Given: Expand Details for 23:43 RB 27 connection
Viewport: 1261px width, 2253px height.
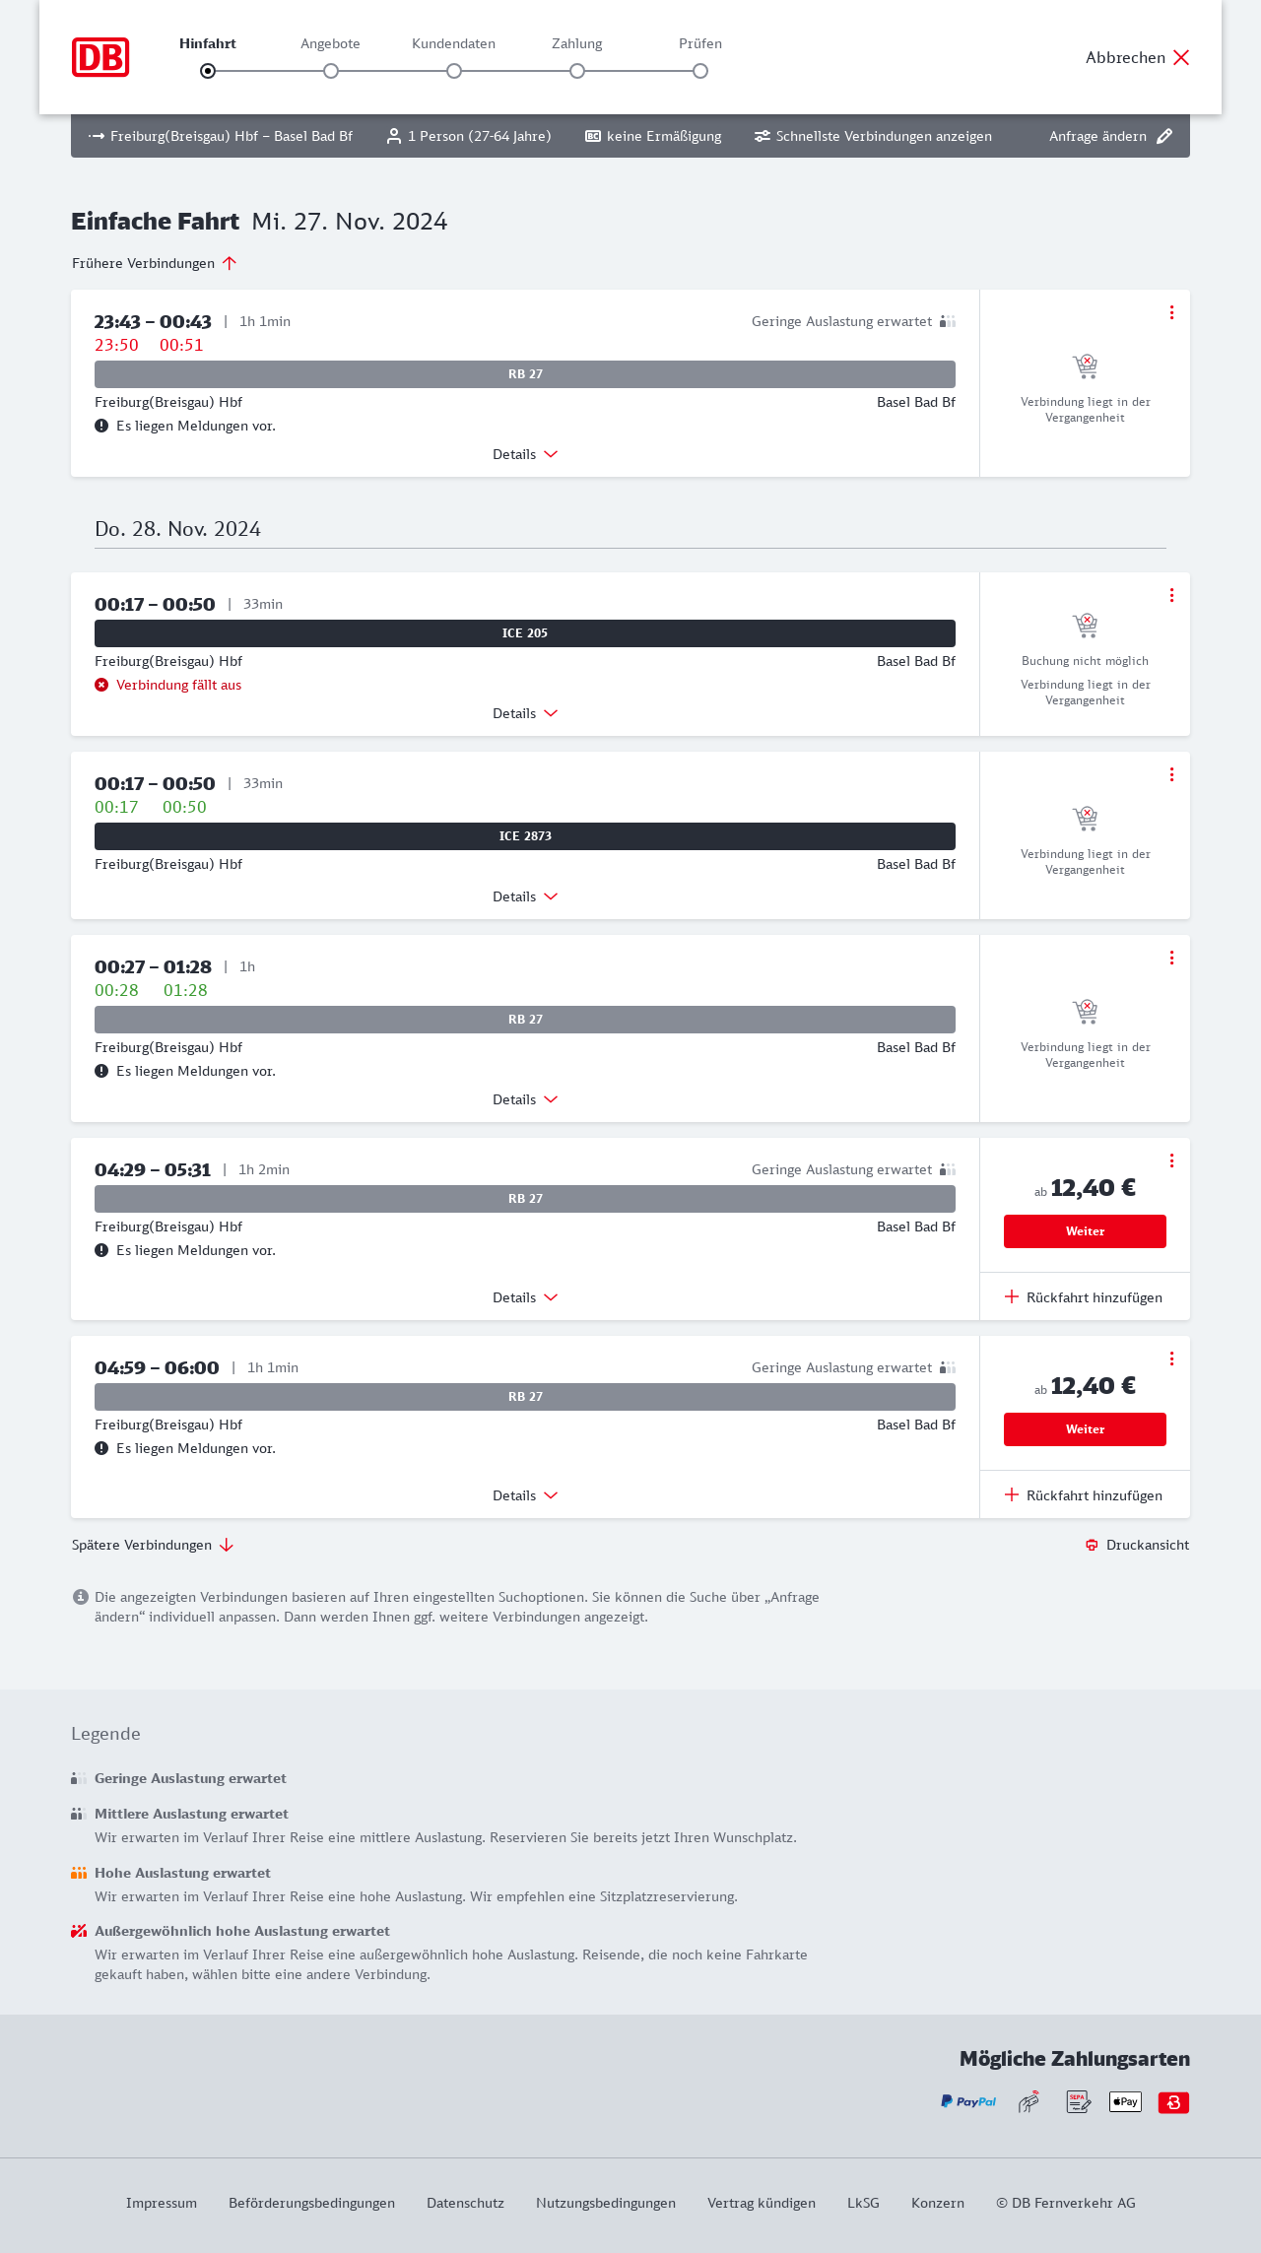Looking at the screenshot, I should [x=525, y=454].
